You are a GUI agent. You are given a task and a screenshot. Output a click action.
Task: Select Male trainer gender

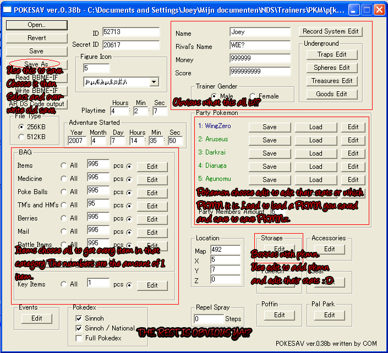(214, 96)
